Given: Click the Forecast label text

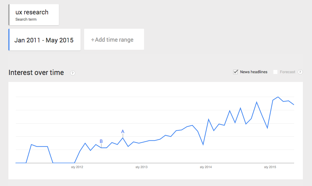Looking at the screenshot, I should click(x=287, y=72).
